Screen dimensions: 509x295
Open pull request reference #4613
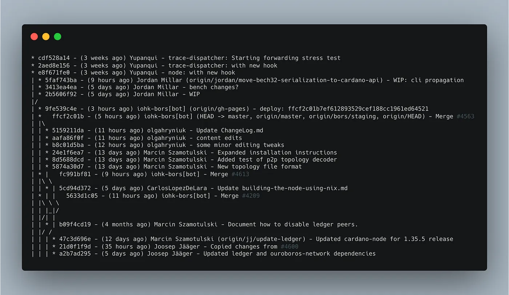pos(240,174)
